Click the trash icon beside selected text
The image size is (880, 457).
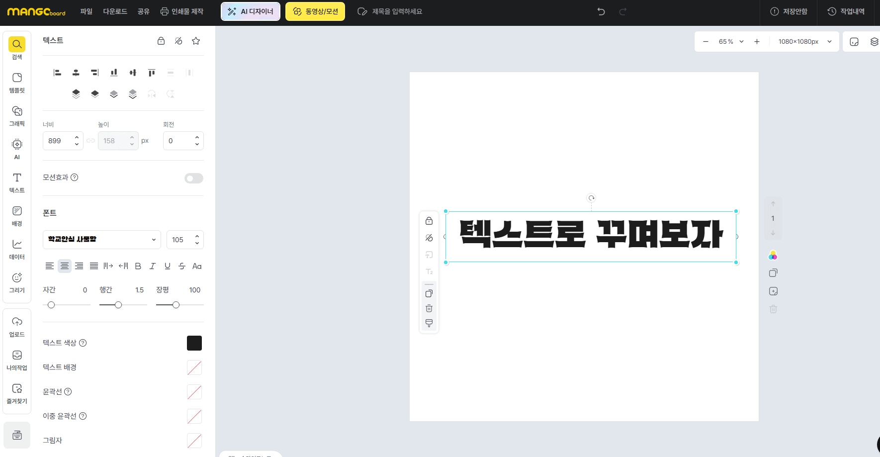429,308
